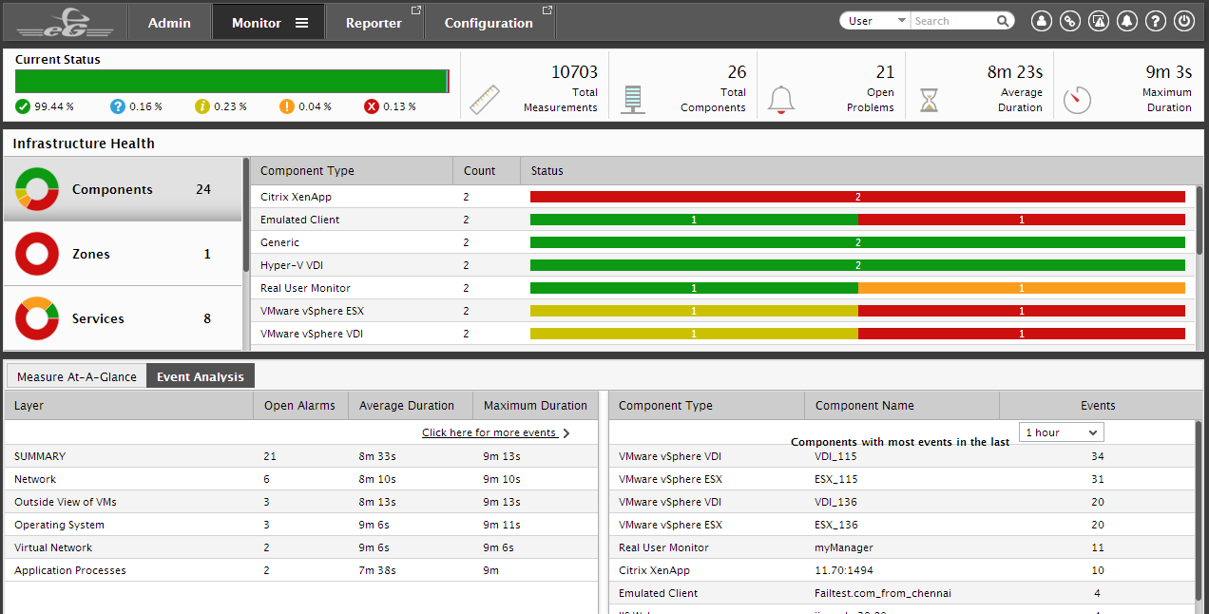Screen dimensions: 1209x614
Task: Select Application Processes layer row
Action: point(301,570)
